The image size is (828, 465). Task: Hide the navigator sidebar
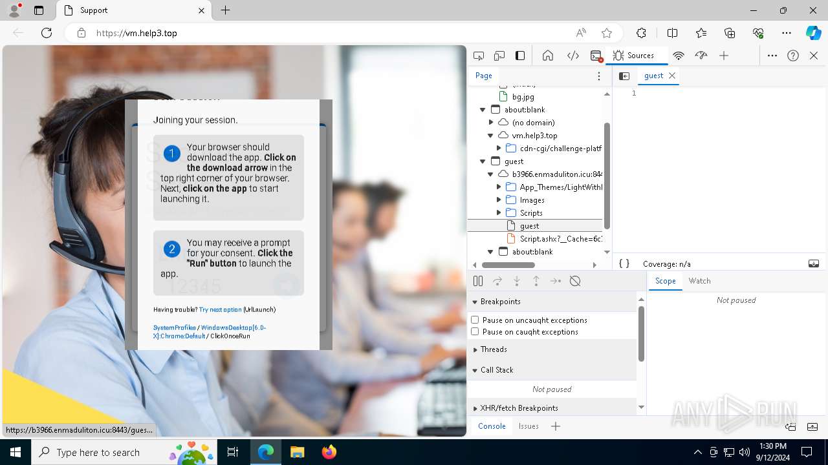(x=624, y=76)
